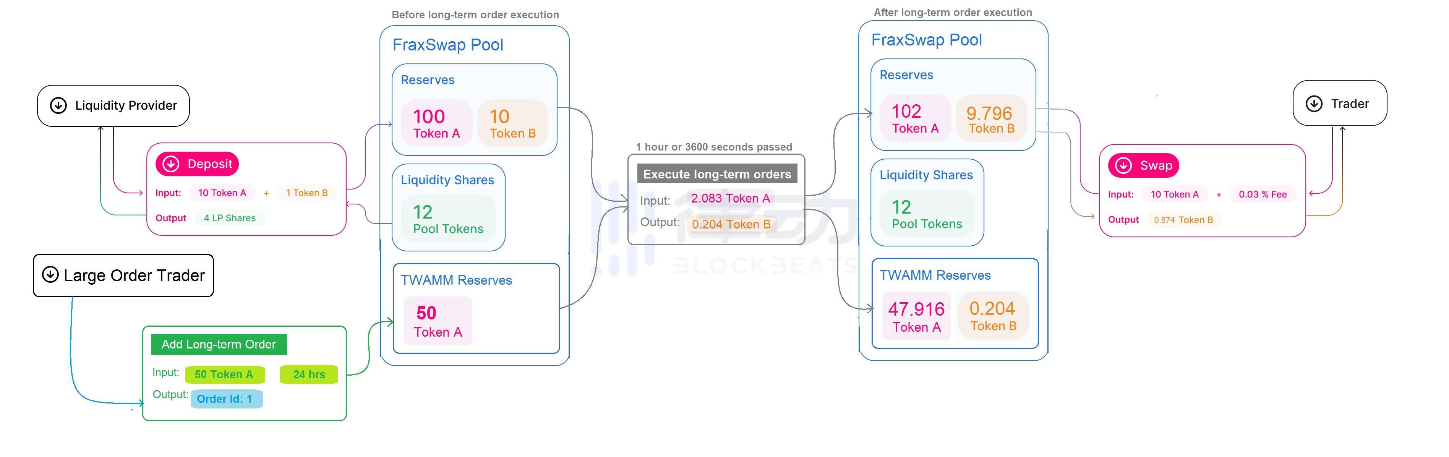Click the circled arrow icon next to Trader
The width and height of the screenshot is (1449, 457).
pyautogui.click(x=1314, y=104)
